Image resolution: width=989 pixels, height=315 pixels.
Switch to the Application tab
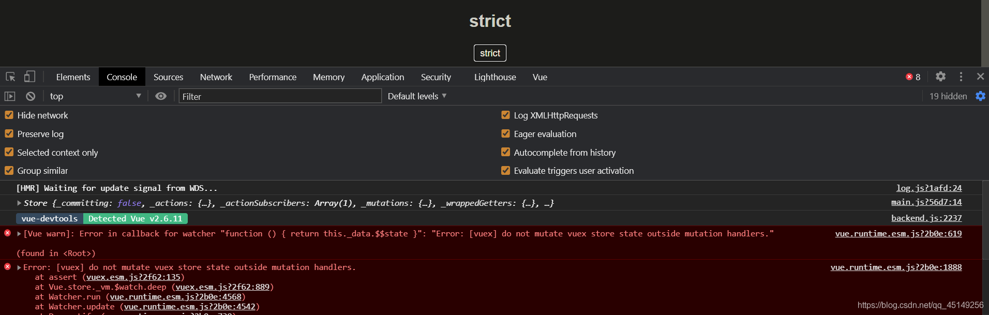click(383, 77)
